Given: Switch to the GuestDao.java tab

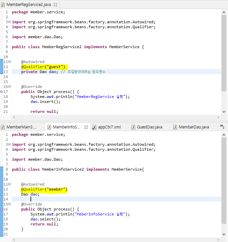Looking at the screenshot, I should pos(149,127).
